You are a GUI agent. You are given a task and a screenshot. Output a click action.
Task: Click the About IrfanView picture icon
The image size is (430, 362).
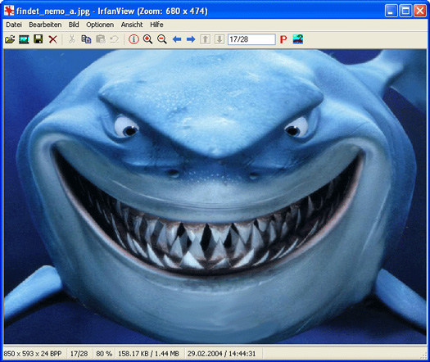tap(298, 39)
